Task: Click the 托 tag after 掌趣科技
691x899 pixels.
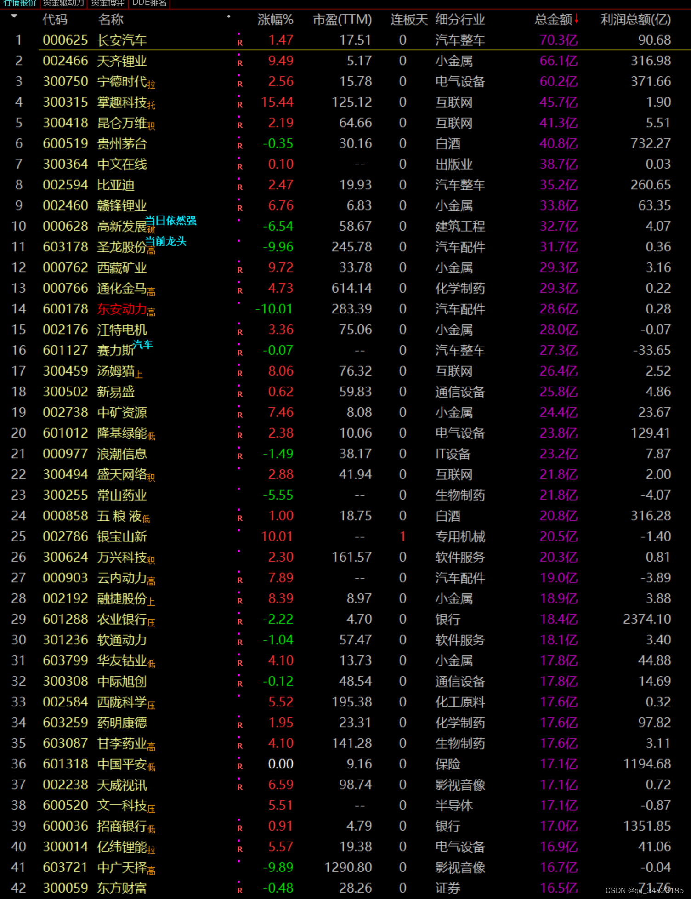Action: tap(152, 106)
